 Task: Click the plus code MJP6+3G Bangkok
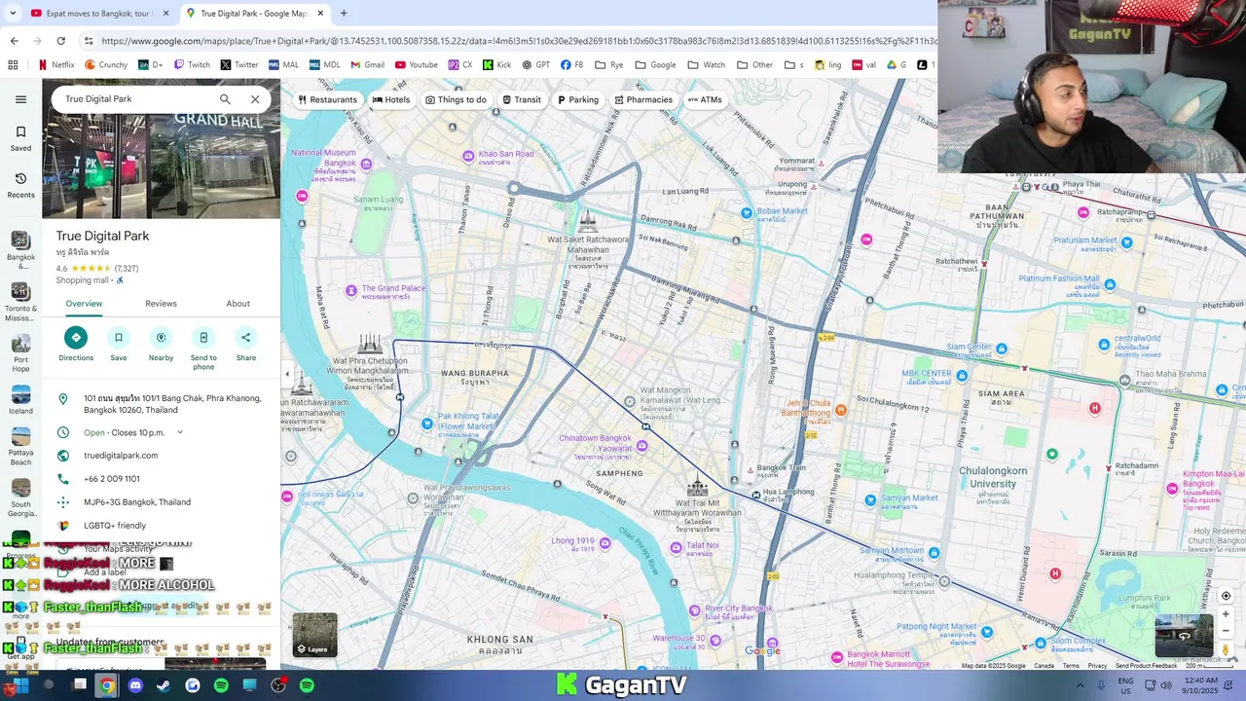137,502
